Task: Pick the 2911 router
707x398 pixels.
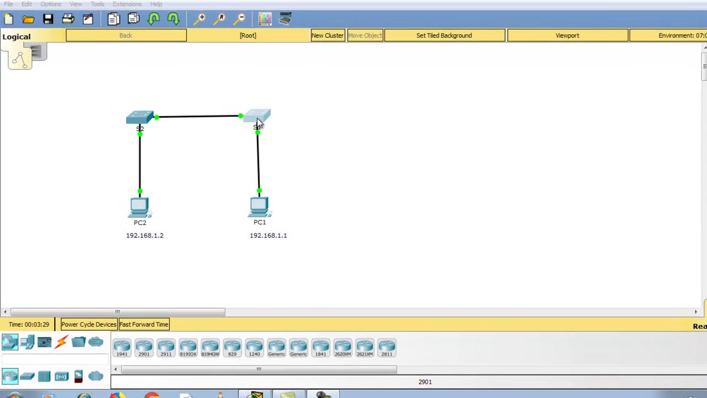Action: [x=166, y=348]
